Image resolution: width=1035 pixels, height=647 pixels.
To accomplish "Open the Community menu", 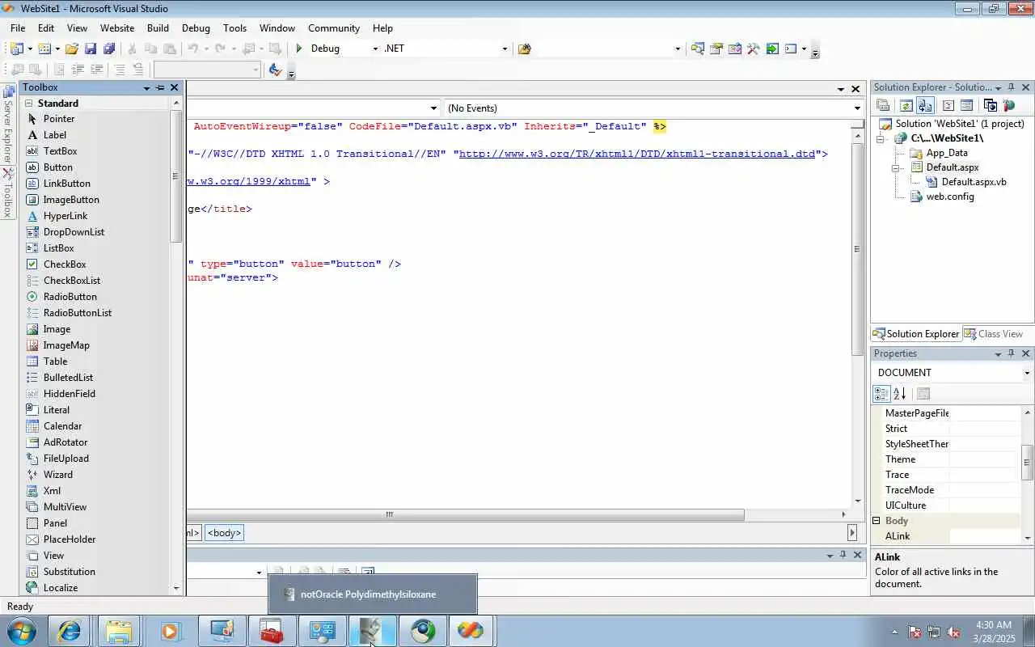I will (334, 27).
